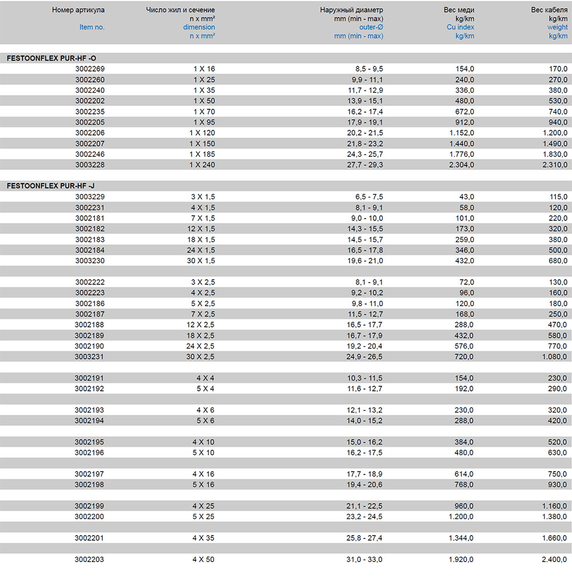Click the 'Вес кабеля' header text
The height and width of the screenshot is (582, 572).
549,10
